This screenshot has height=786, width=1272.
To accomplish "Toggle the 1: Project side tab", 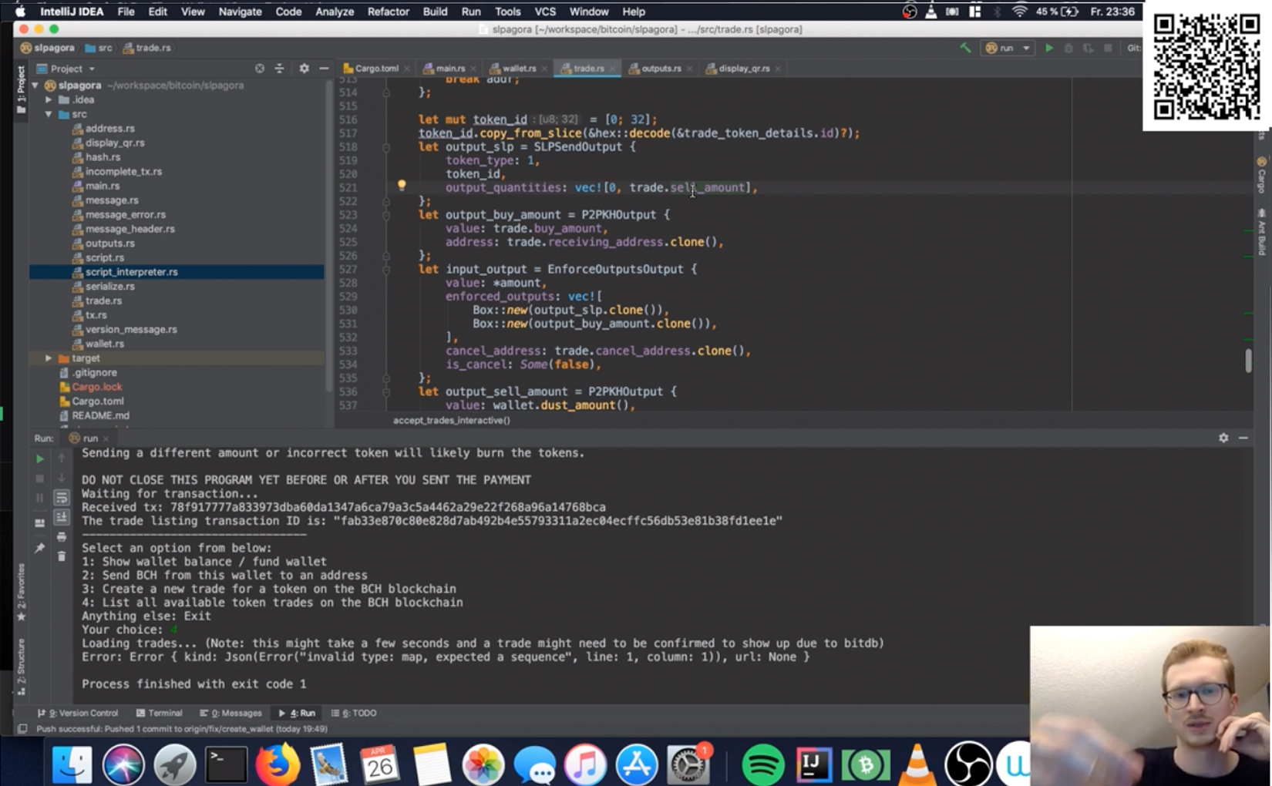I will point(21,89).
